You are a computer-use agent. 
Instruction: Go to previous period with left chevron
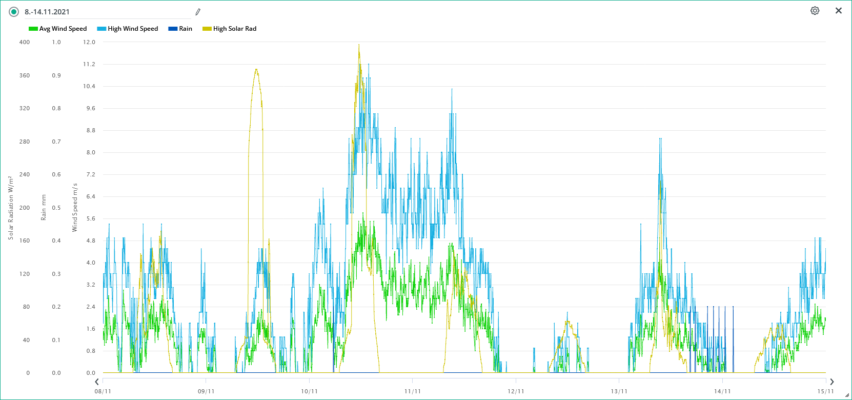[x=97, y=382]
